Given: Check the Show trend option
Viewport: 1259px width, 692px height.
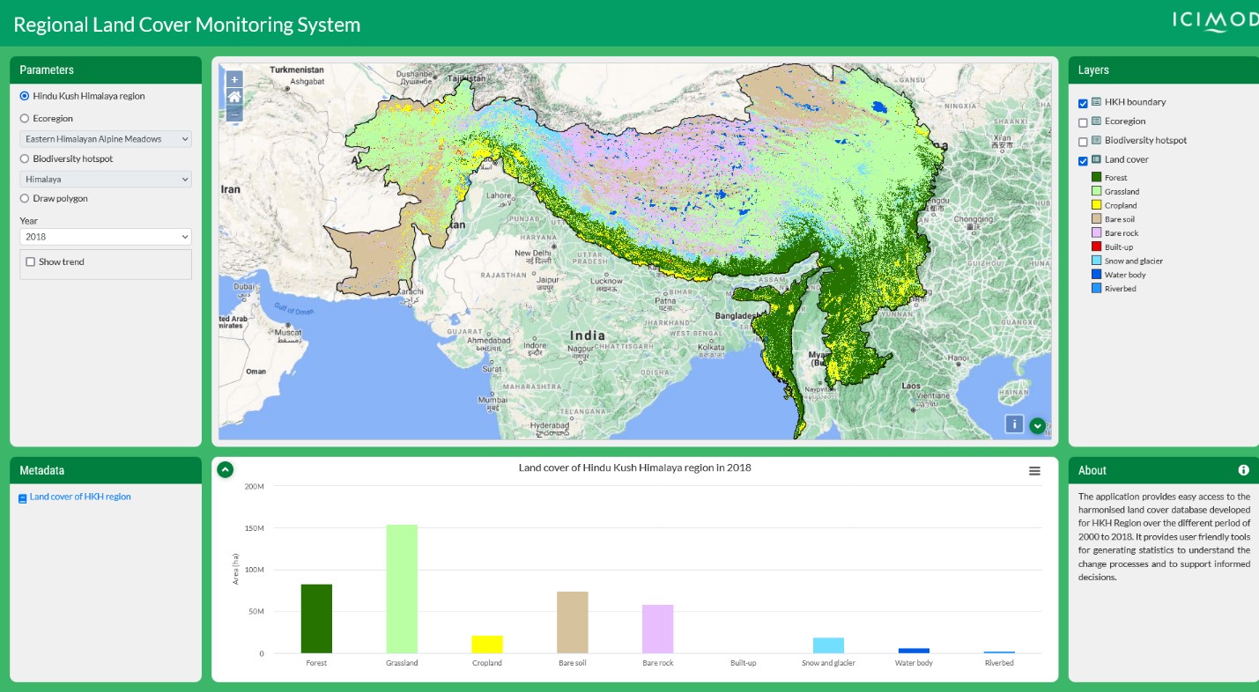Looking at the screenshot, I should [31, 262].
